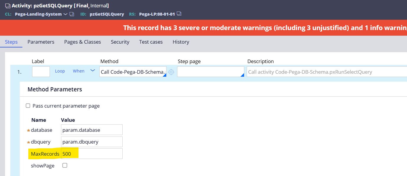Viewport: 407px width, 176px height.
Task: Click the Loop link in step 1
Action: click(x=60, y=71)
